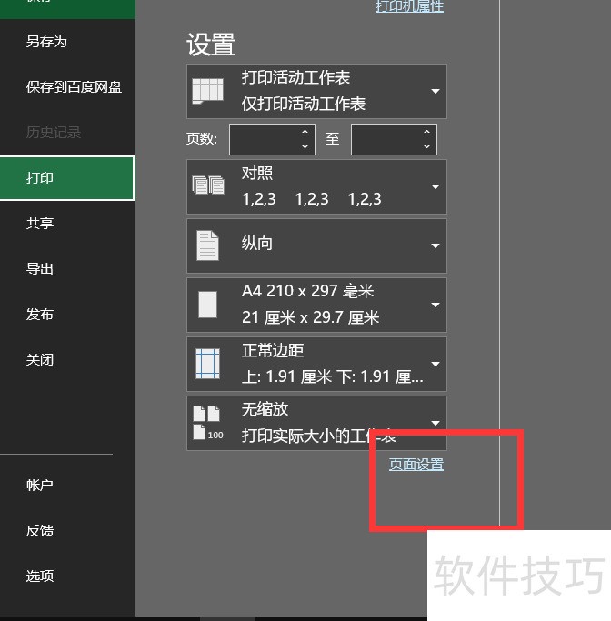The height and width of the screenshot is (621, 611).
Task: Click the arrow of print active sheets dropdown
Action: [x=436, y=92]
